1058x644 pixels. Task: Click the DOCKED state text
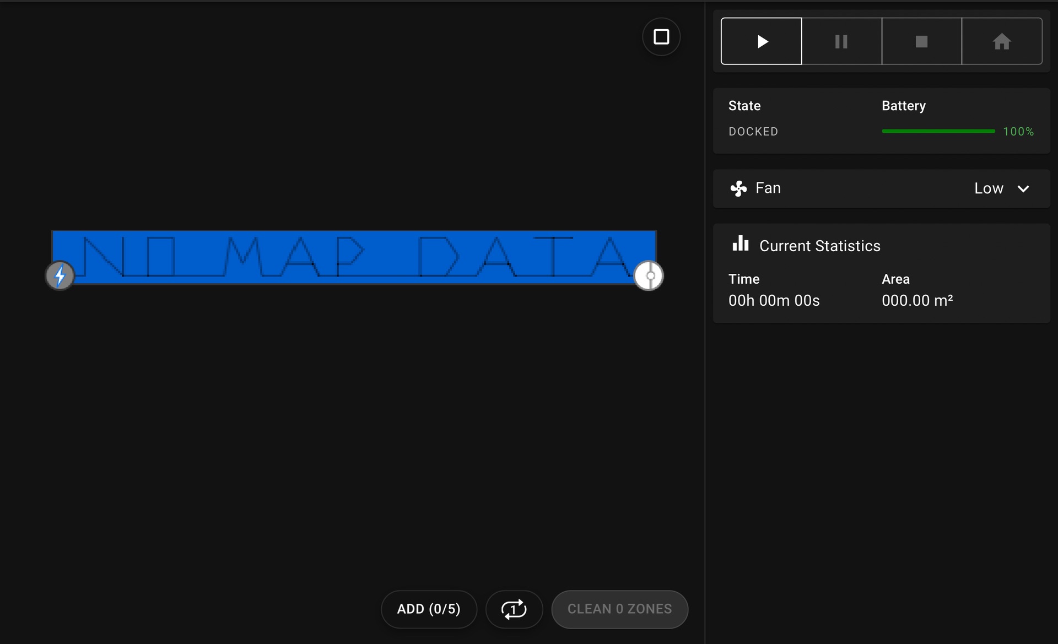click(753, 132)
